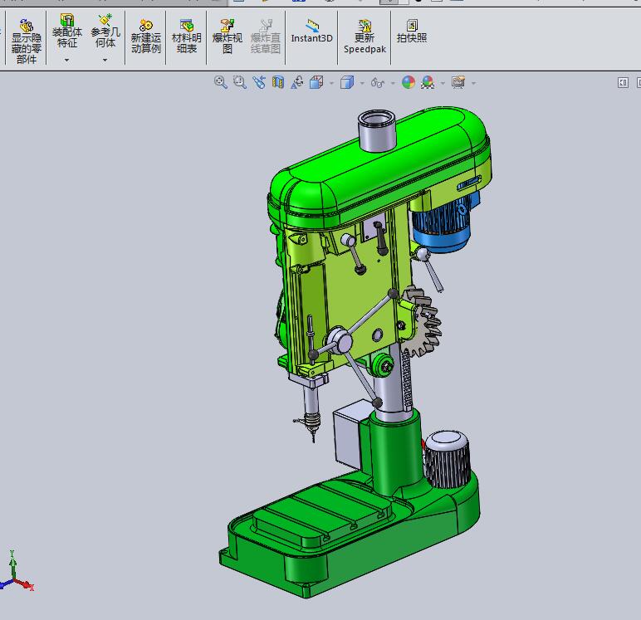Click Zoom to Area icon
The height and width of the screenshot is (620, 641).
coord(240,82)
